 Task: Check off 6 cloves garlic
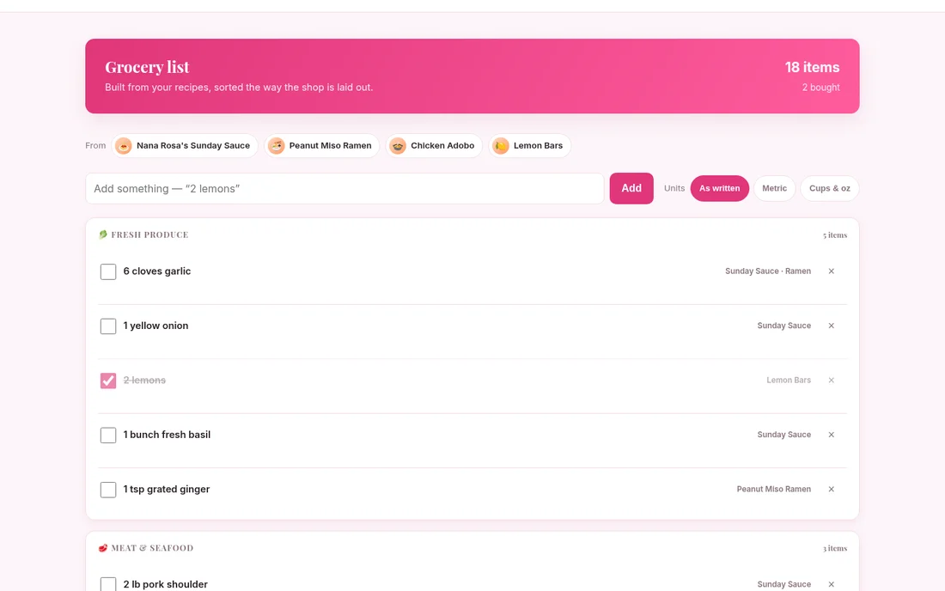108,271
